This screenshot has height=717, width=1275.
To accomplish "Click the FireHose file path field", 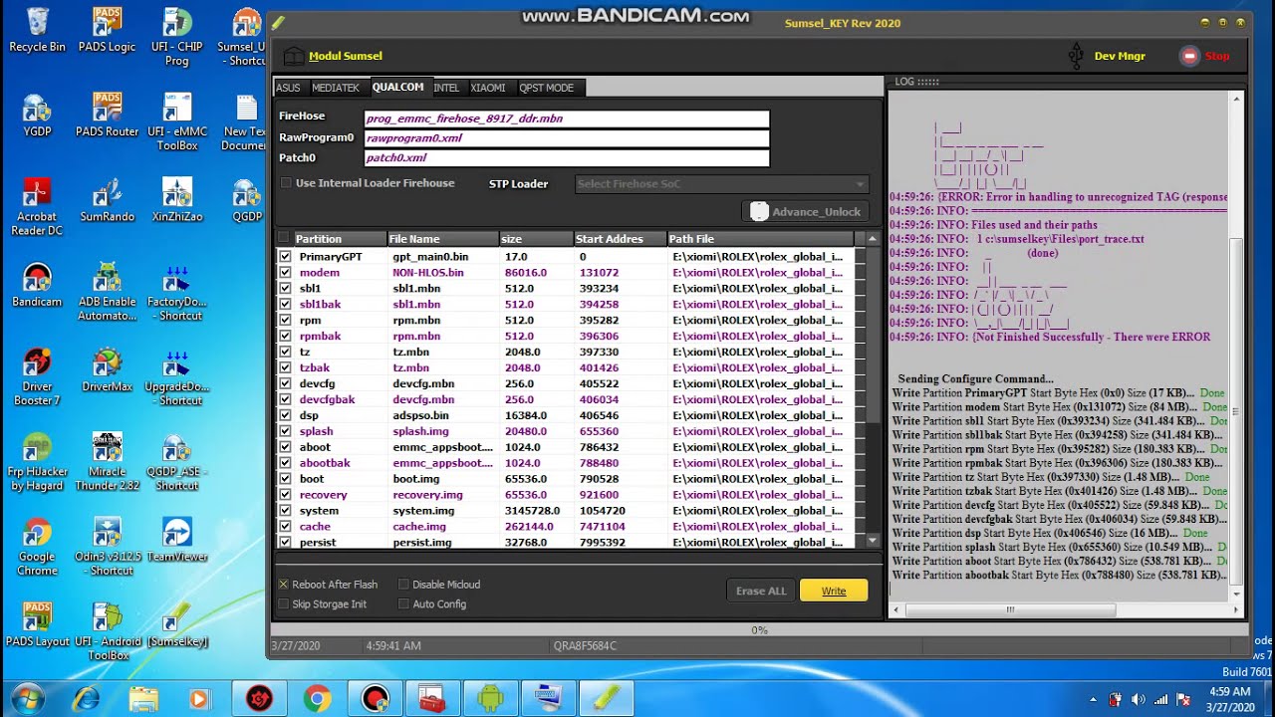I will coord(567,119).
